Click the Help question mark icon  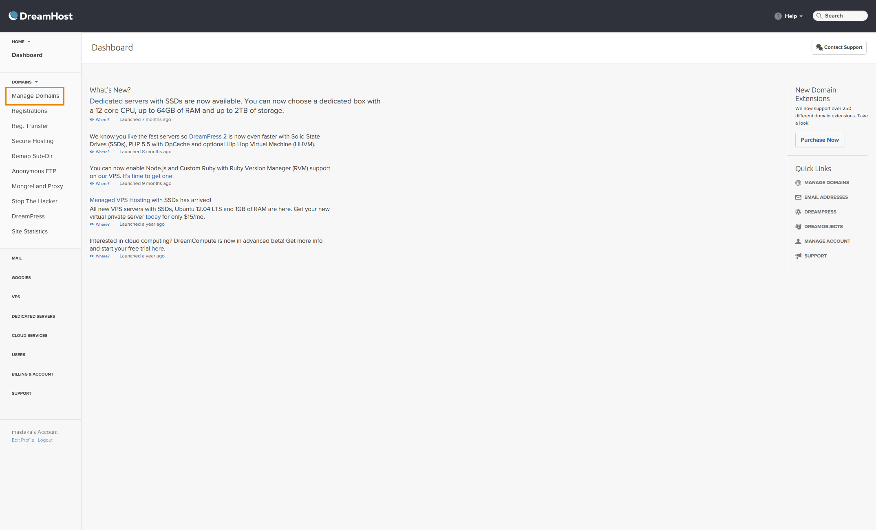coord(778,16)
